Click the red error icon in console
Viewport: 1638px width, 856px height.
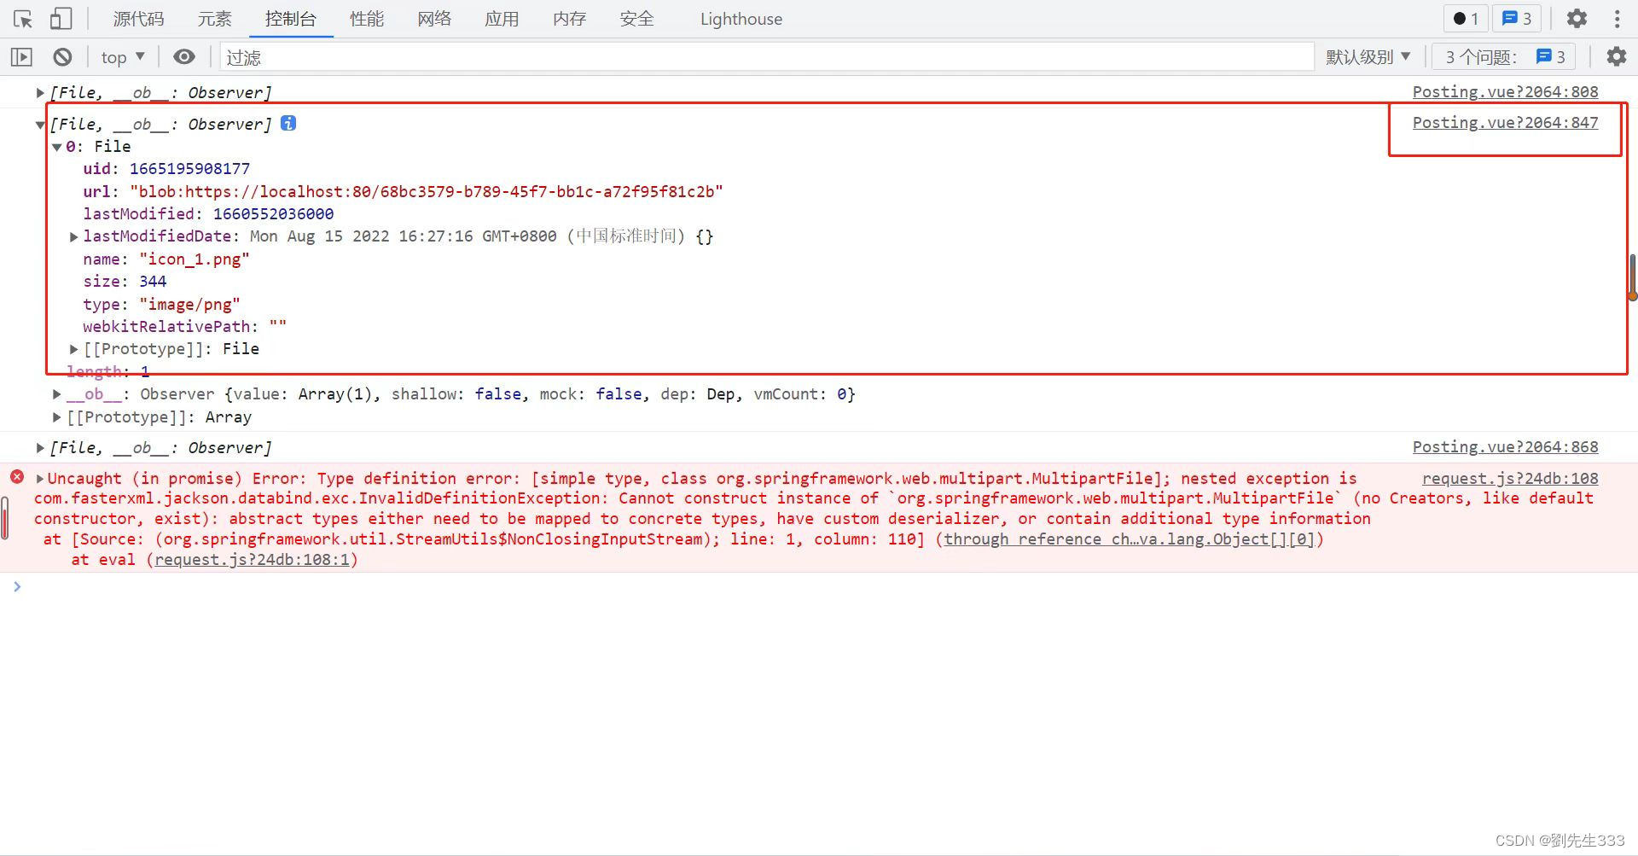coord(17,477)
